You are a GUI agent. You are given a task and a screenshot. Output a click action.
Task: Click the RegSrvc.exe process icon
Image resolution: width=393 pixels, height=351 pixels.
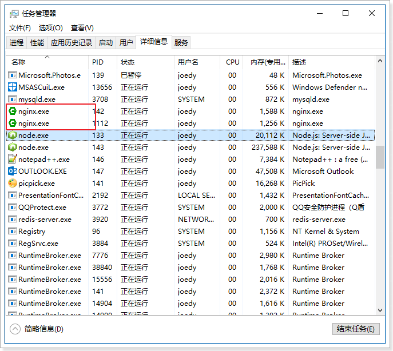12,244
